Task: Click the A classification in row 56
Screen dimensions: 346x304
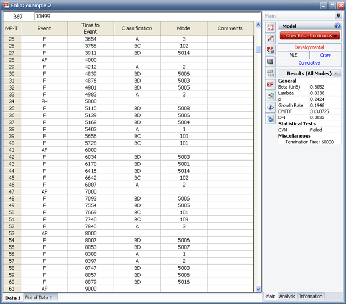Action: point(137,254)
